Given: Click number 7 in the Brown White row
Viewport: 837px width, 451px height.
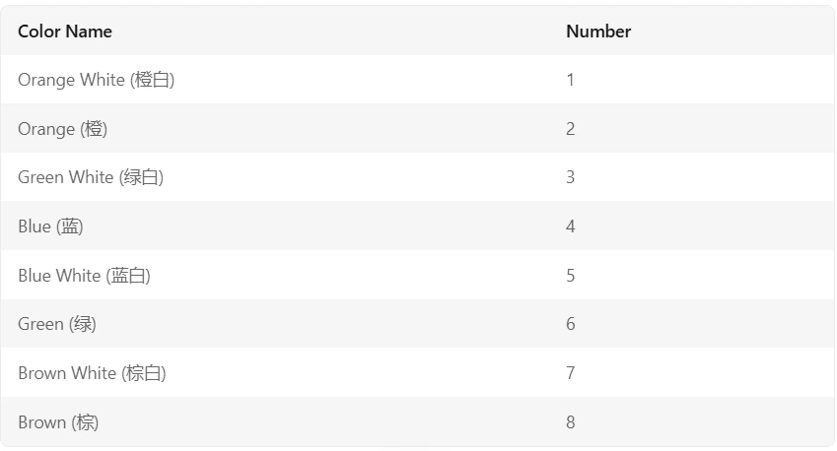Looking at the screenshot, I should pos(570,373).
